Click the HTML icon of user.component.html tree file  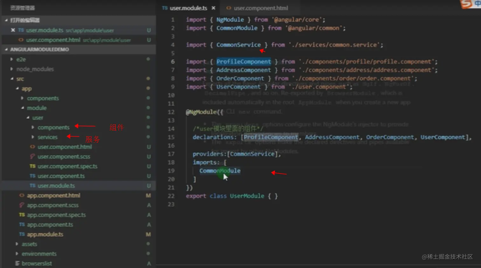pyautogui.click(x=32, y=147)
